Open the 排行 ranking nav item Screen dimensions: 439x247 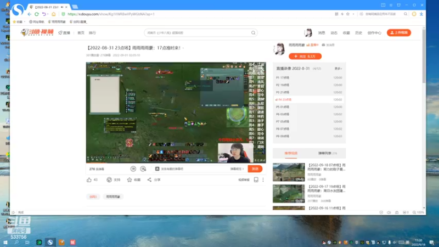click(92, 33)
